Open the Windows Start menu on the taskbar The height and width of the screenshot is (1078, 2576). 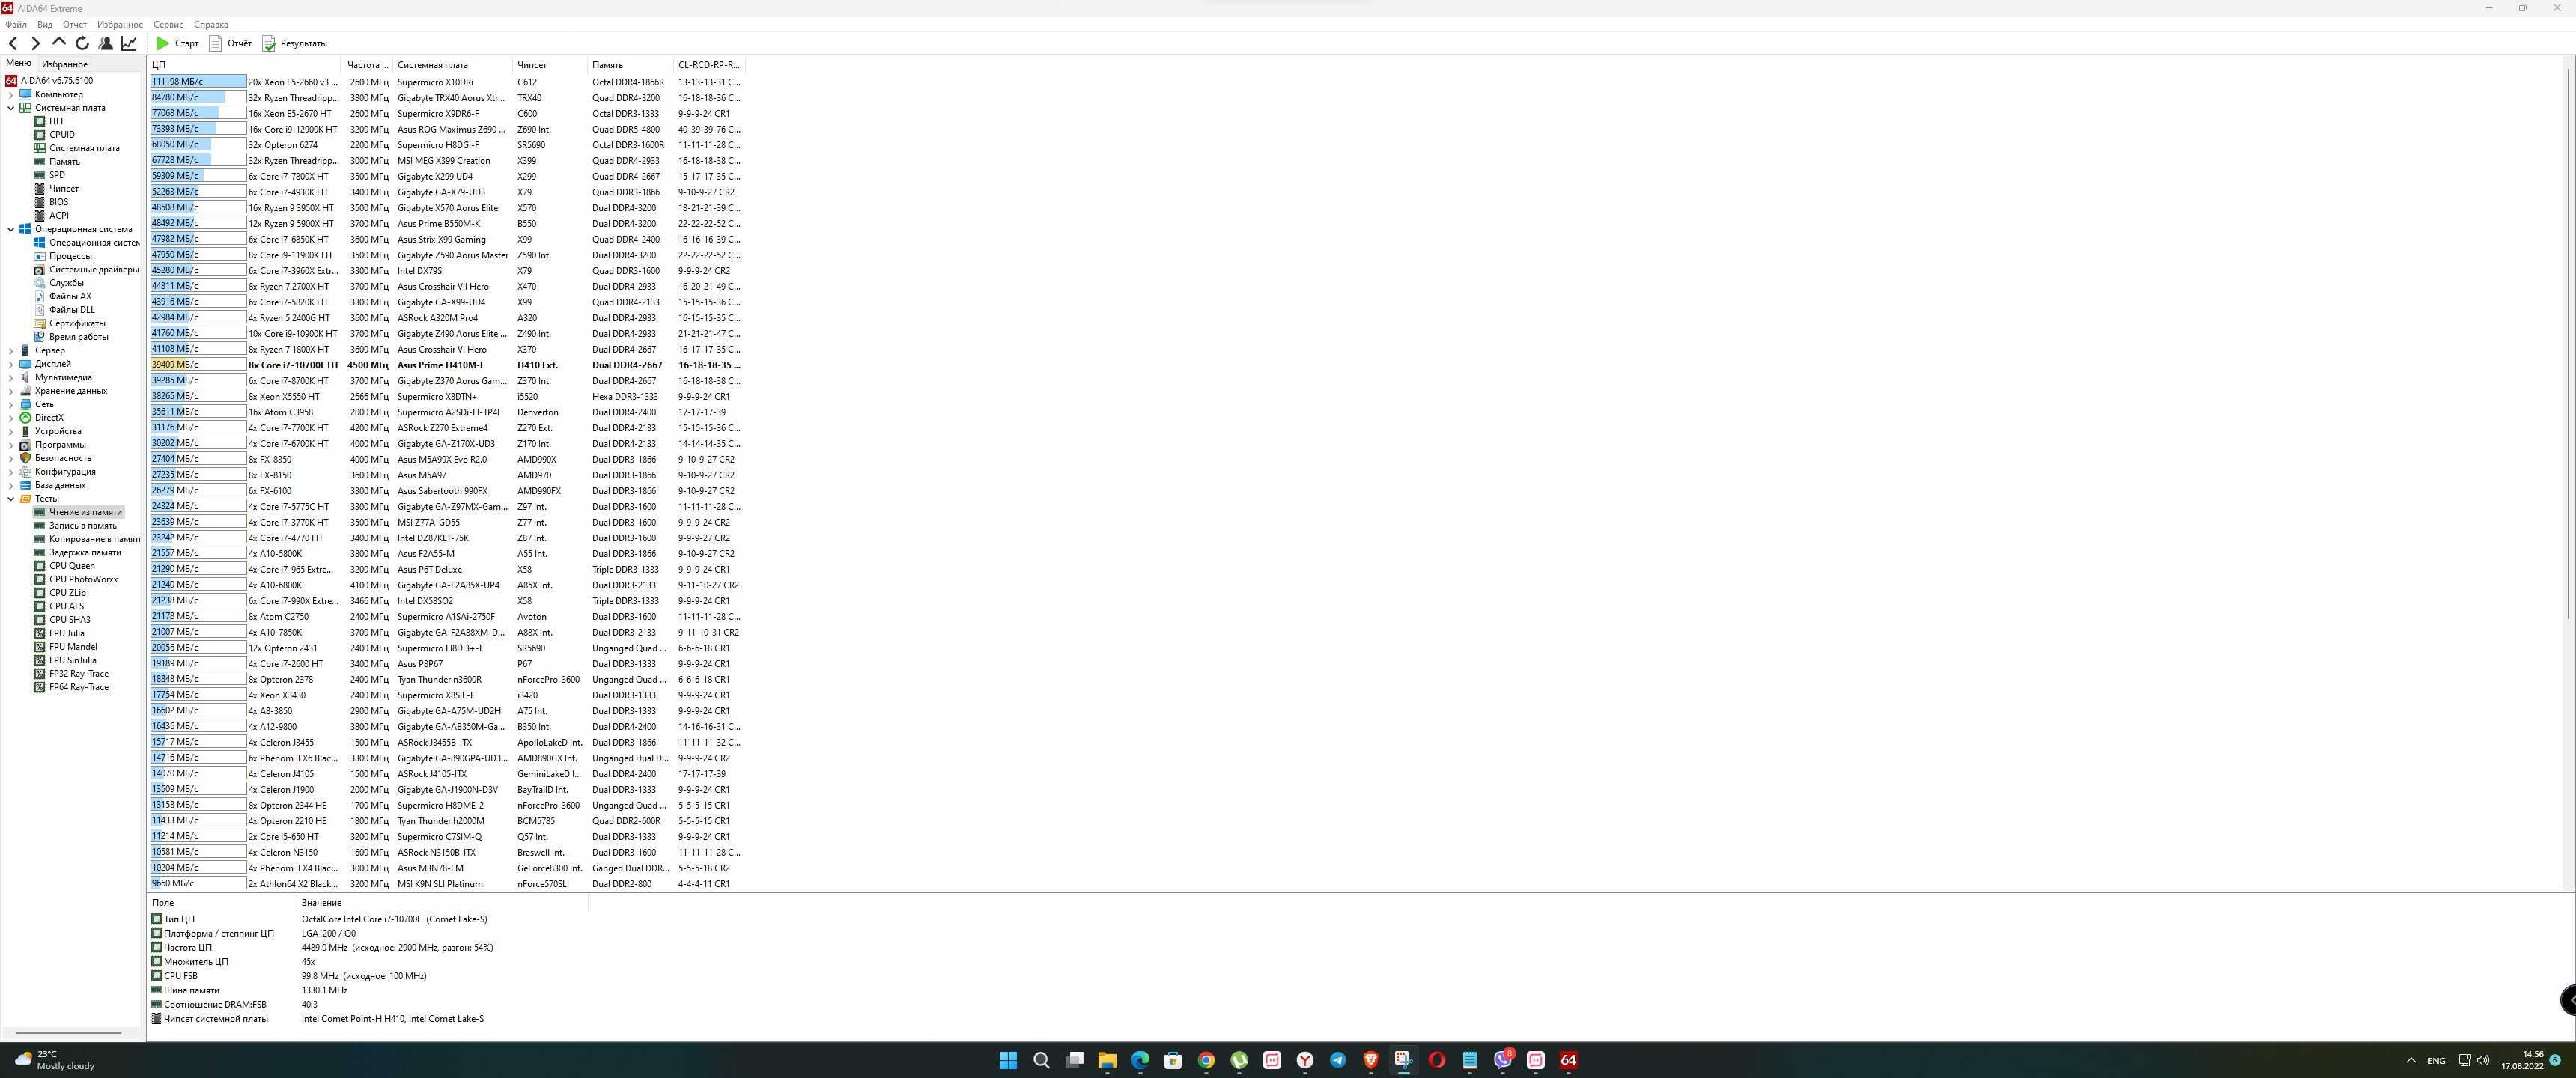click(1008, 1060)
